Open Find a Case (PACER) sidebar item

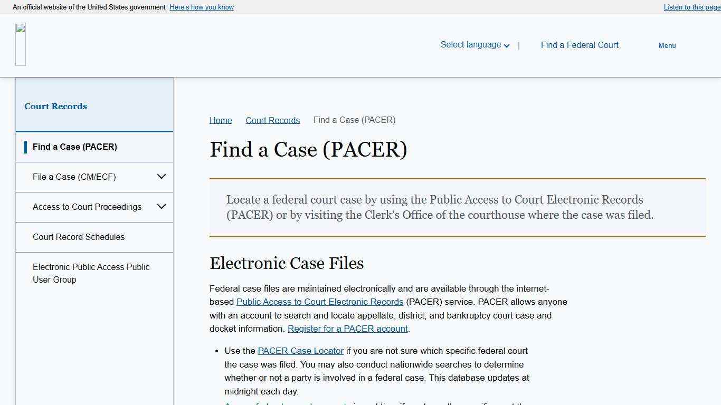point(74,147)
